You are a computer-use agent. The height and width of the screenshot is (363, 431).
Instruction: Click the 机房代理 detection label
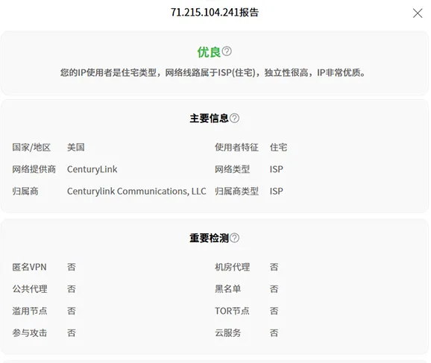point(232,267)
